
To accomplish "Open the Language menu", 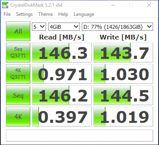I will (84, 14).
